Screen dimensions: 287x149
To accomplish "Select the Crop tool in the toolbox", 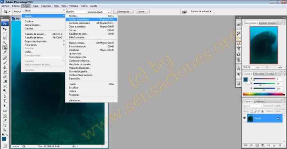I will (x=5, y=48).
